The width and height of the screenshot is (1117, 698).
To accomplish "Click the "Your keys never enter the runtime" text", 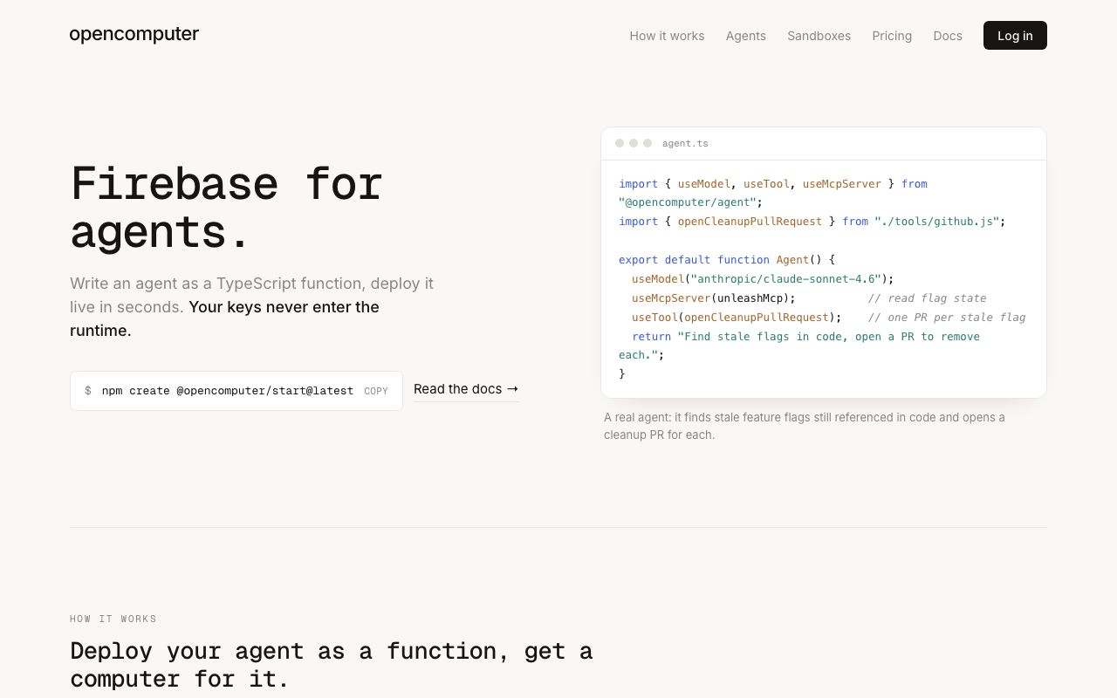I will tap(224, 318).
